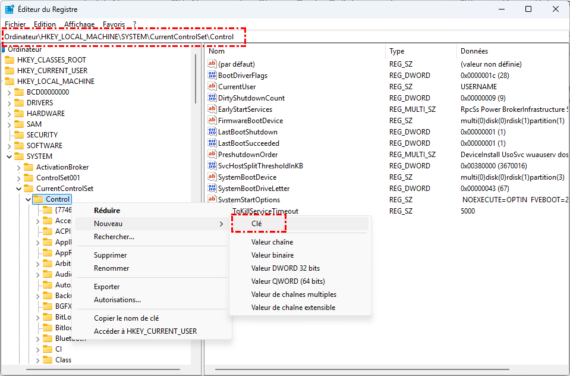The image size is (570, 376).
Task: Expand the HARDWARE key
Action: [9, 114]
